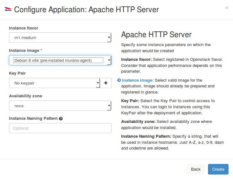233x179 pixels.
Task: Click the blue arrow beside Instance image help
Action: pos(119,80)
